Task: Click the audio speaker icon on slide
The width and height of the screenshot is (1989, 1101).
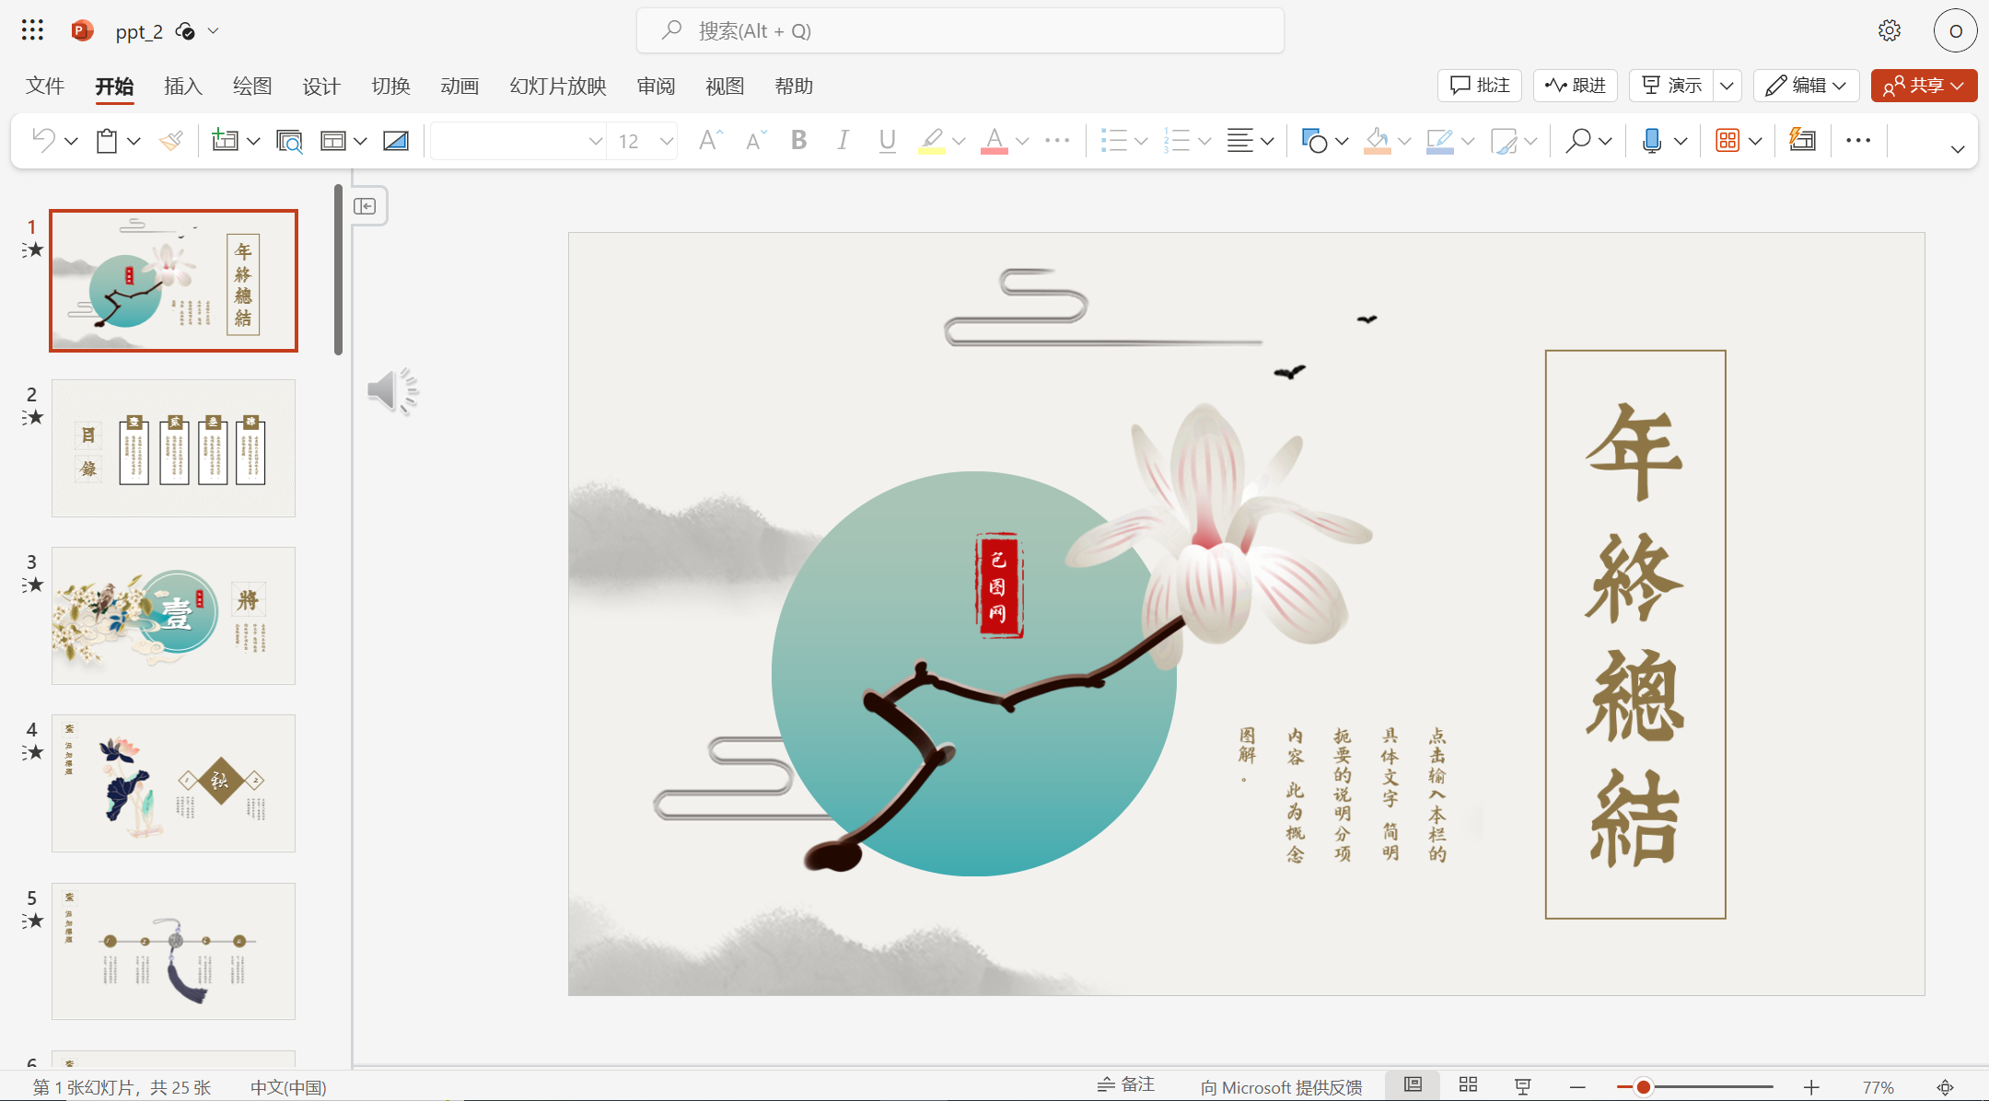Action: pos(393,391)
